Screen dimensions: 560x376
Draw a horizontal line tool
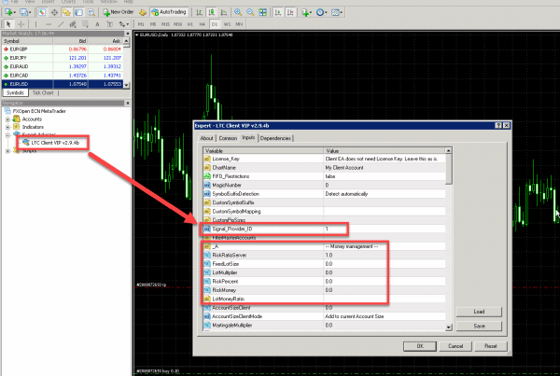point(49,24)
